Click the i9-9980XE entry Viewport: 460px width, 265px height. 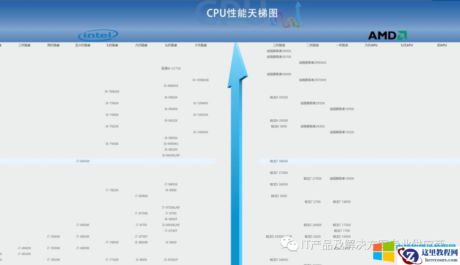171,86
